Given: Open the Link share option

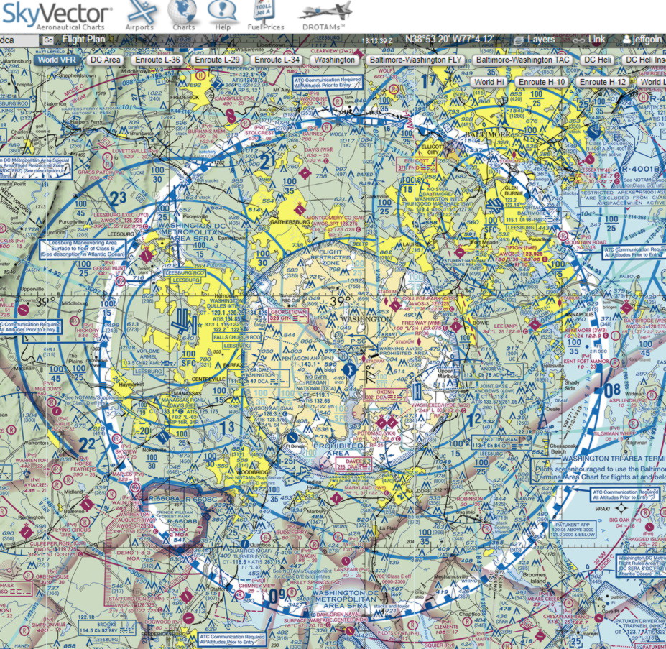Looking at the screenshot, I should tap(590, 40).
